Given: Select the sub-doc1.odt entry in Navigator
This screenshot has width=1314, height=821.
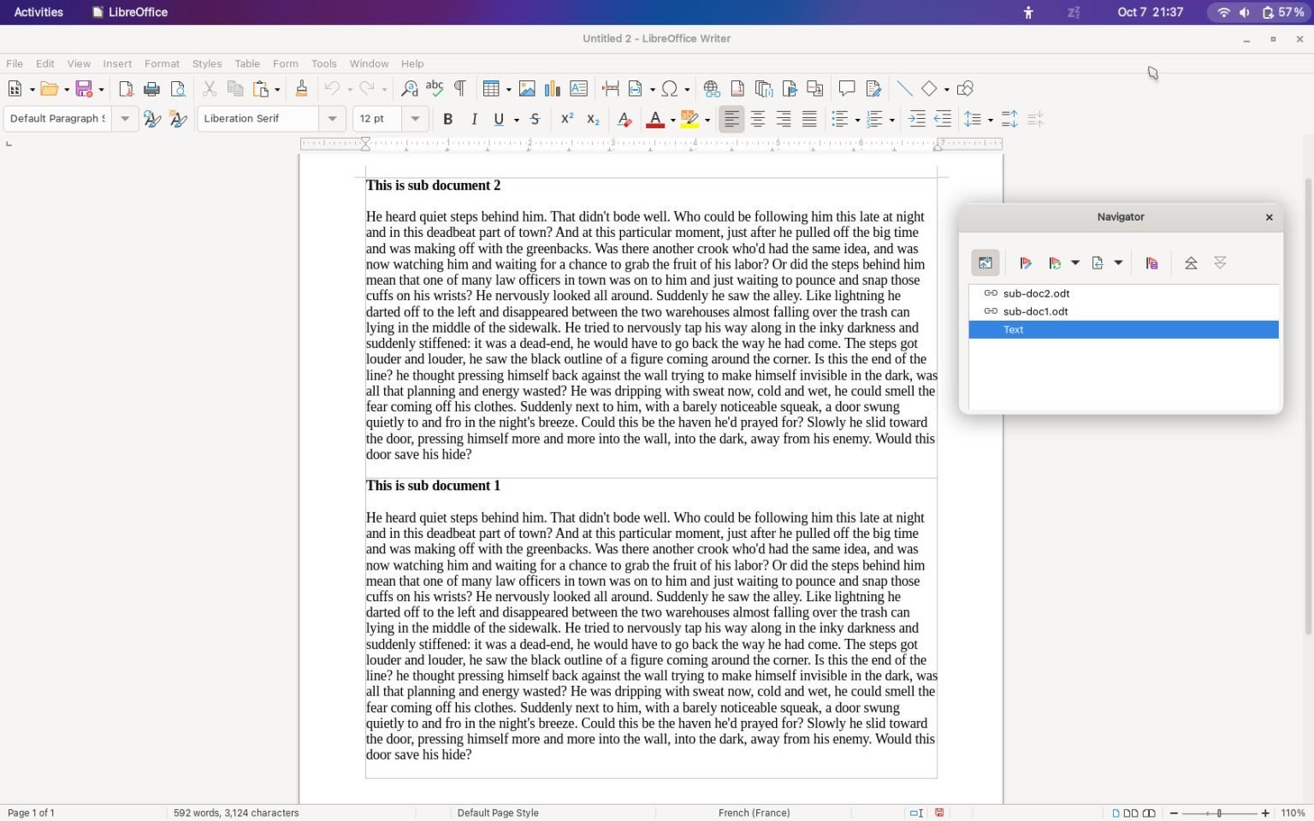Looking at the screenshot, I should click(x=1035, y=311).
